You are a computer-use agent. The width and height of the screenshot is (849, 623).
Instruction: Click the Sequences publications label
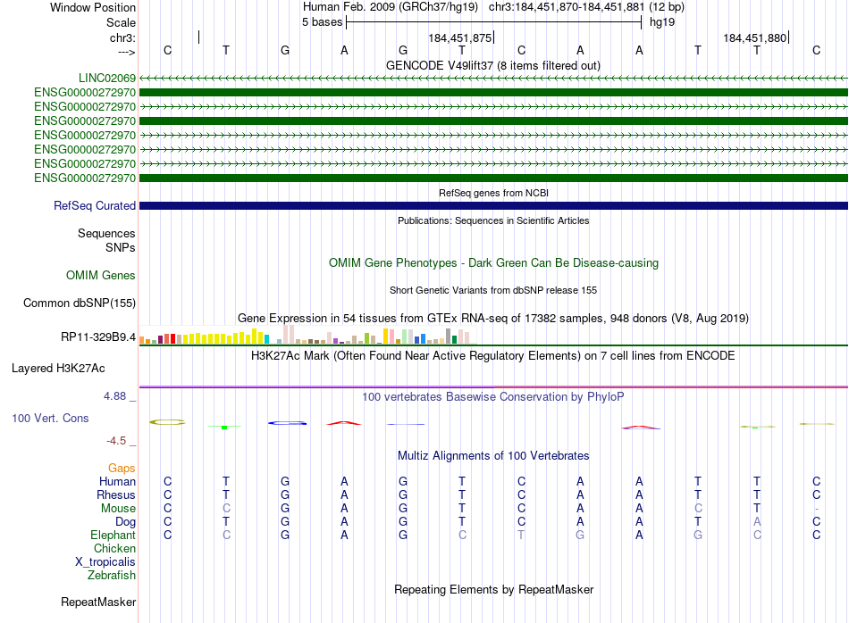pos(106,233)
